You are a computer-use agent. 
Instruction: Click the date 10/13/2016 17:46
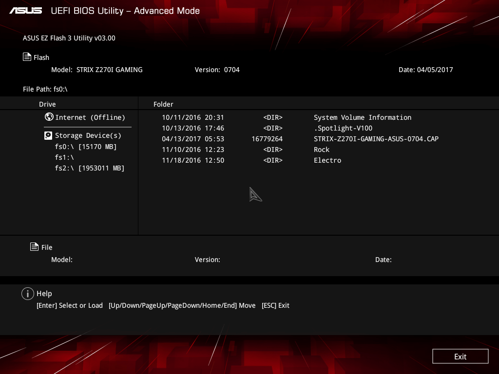click(x=193, y=128)
